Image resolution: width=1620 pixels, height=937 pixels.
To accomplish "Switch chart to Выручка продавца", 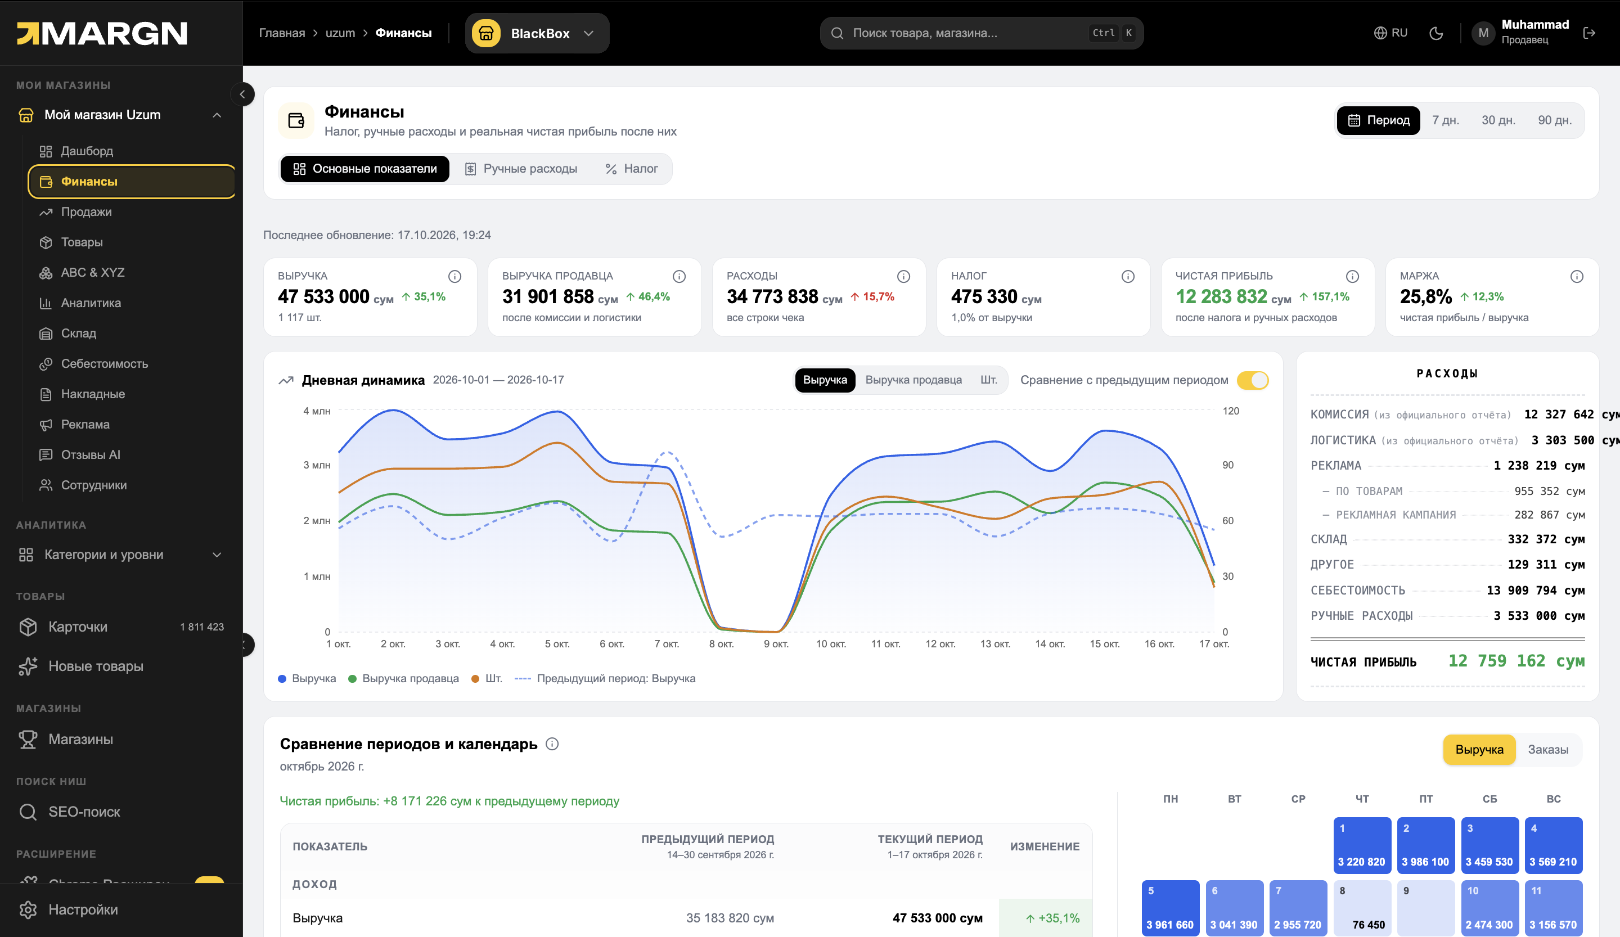I will 913,380.
